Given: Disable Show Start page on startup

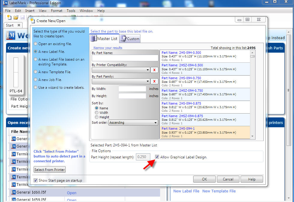Looking at the screenshot, I should tap(36, 180).
